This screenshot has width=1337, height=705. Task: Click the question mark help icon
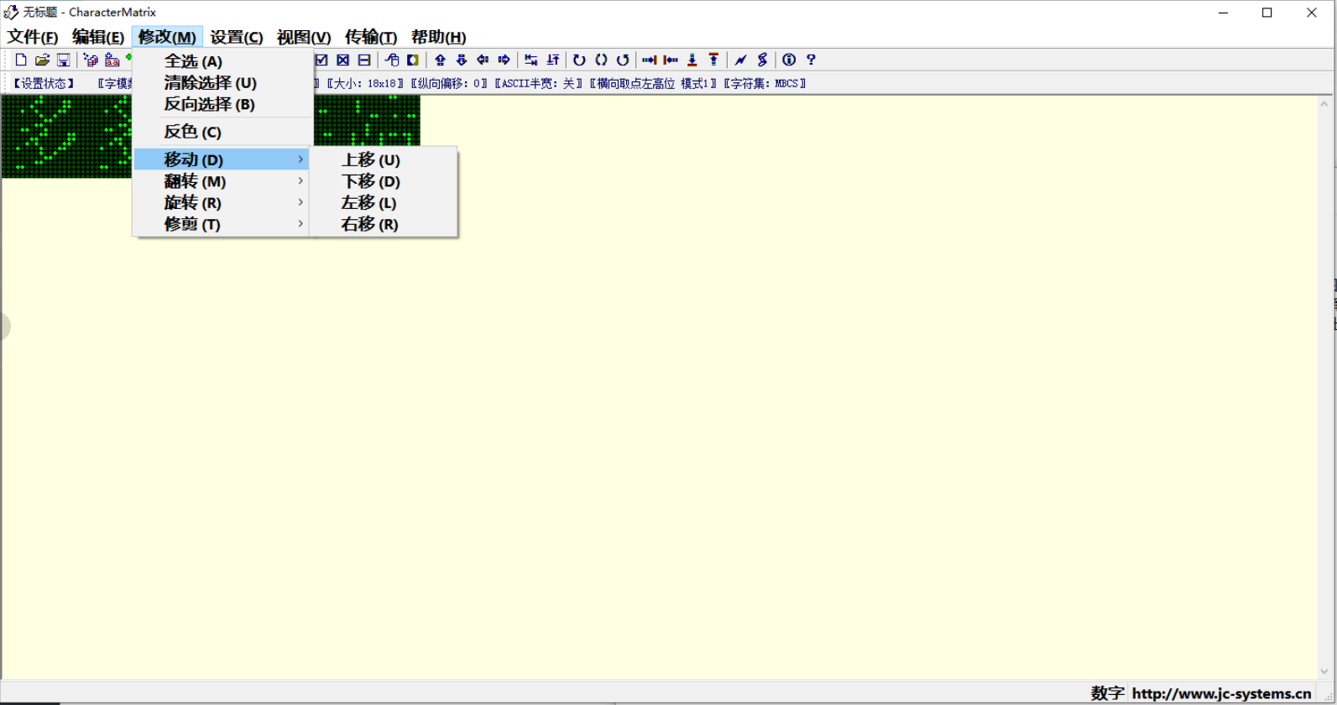click(x=811, y=60)
